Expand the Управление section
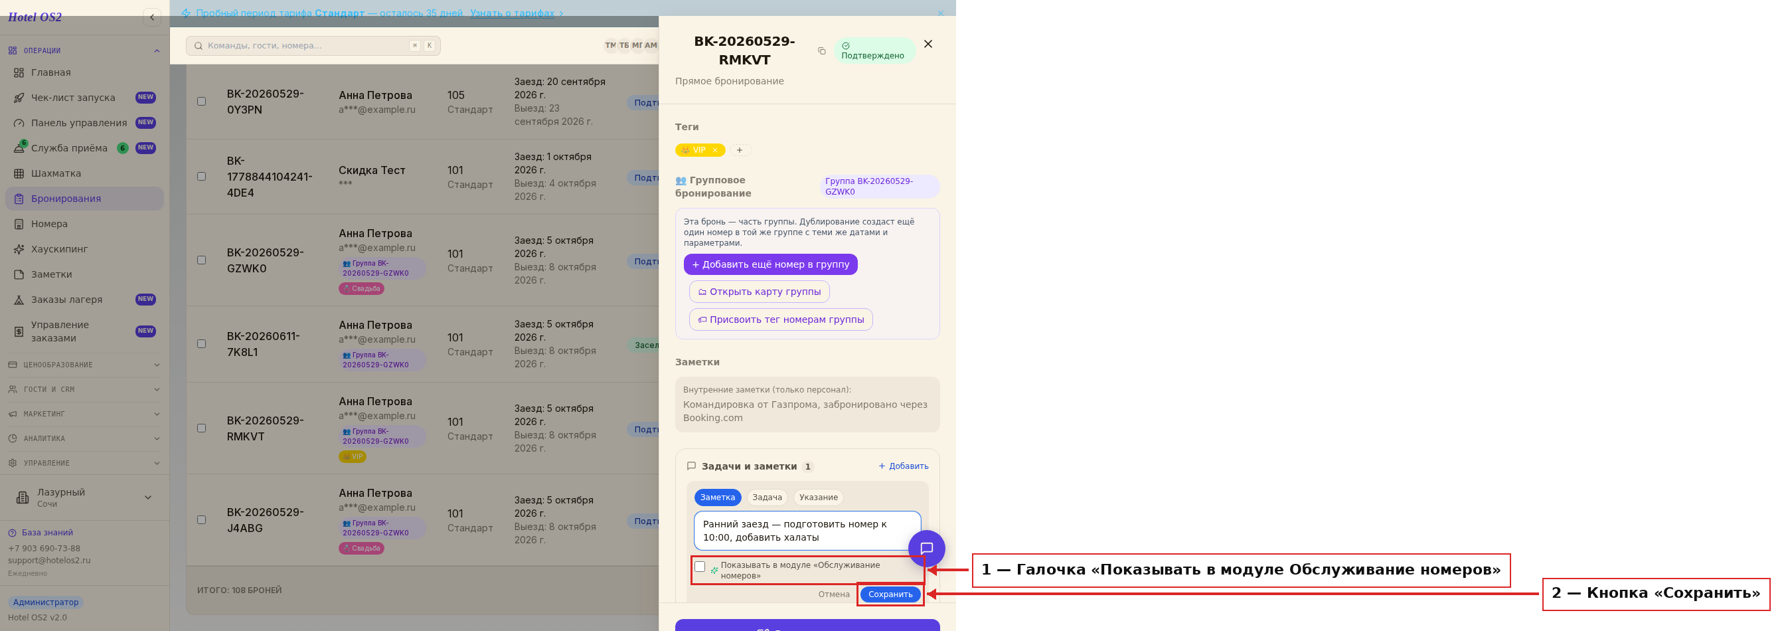This screenshot has height=631, width=1786. point(84,463)
